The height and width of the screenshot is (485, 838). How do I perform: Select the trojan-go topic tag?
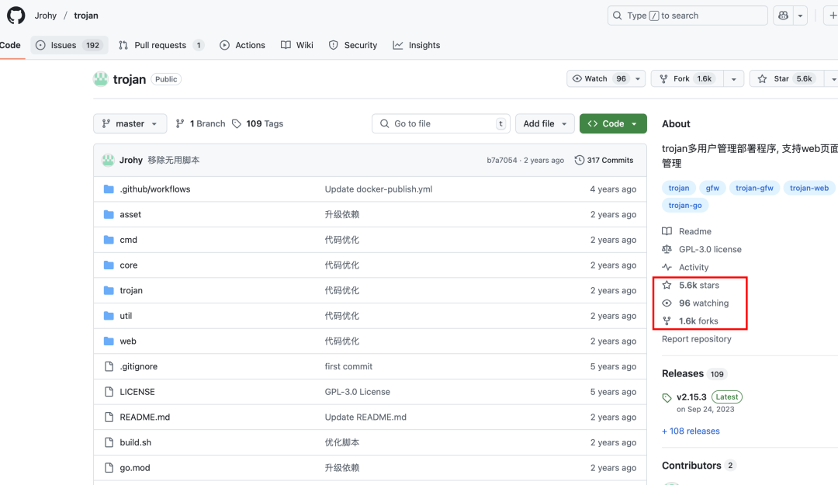click(685, 206)
